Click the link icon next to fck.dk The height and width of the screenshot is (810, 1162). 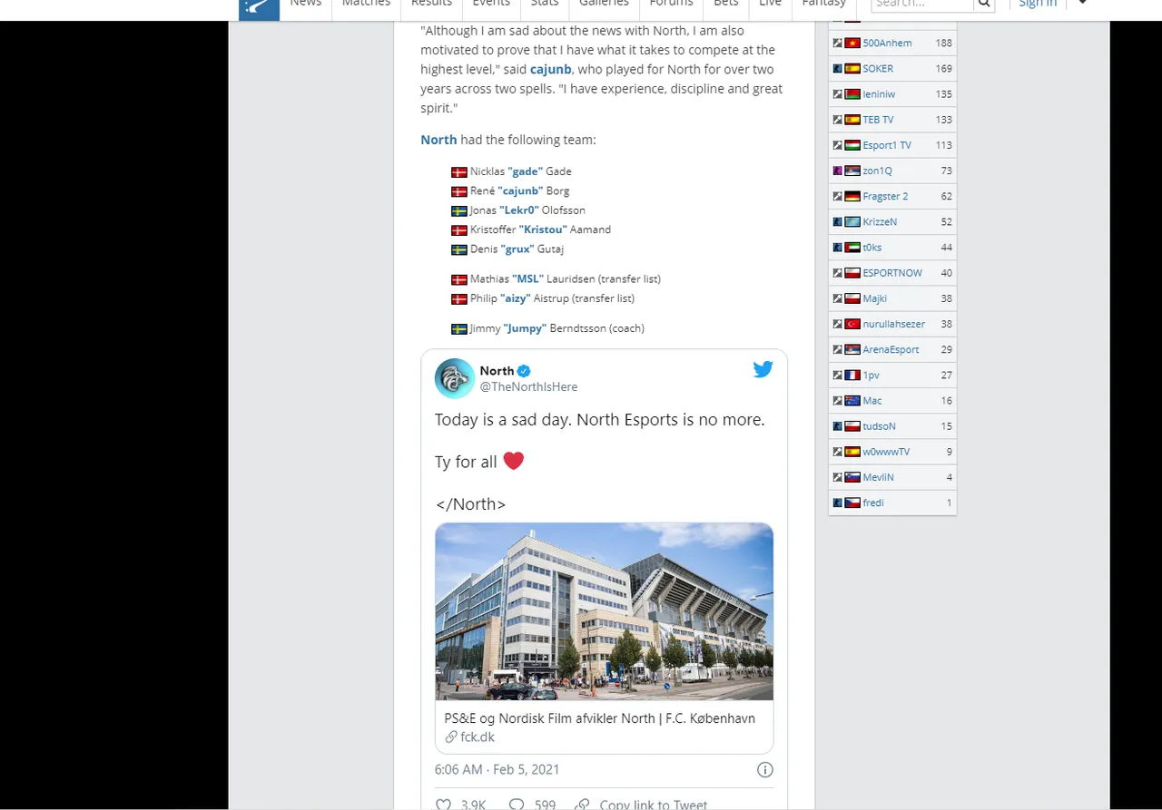(x=451, y=737)
